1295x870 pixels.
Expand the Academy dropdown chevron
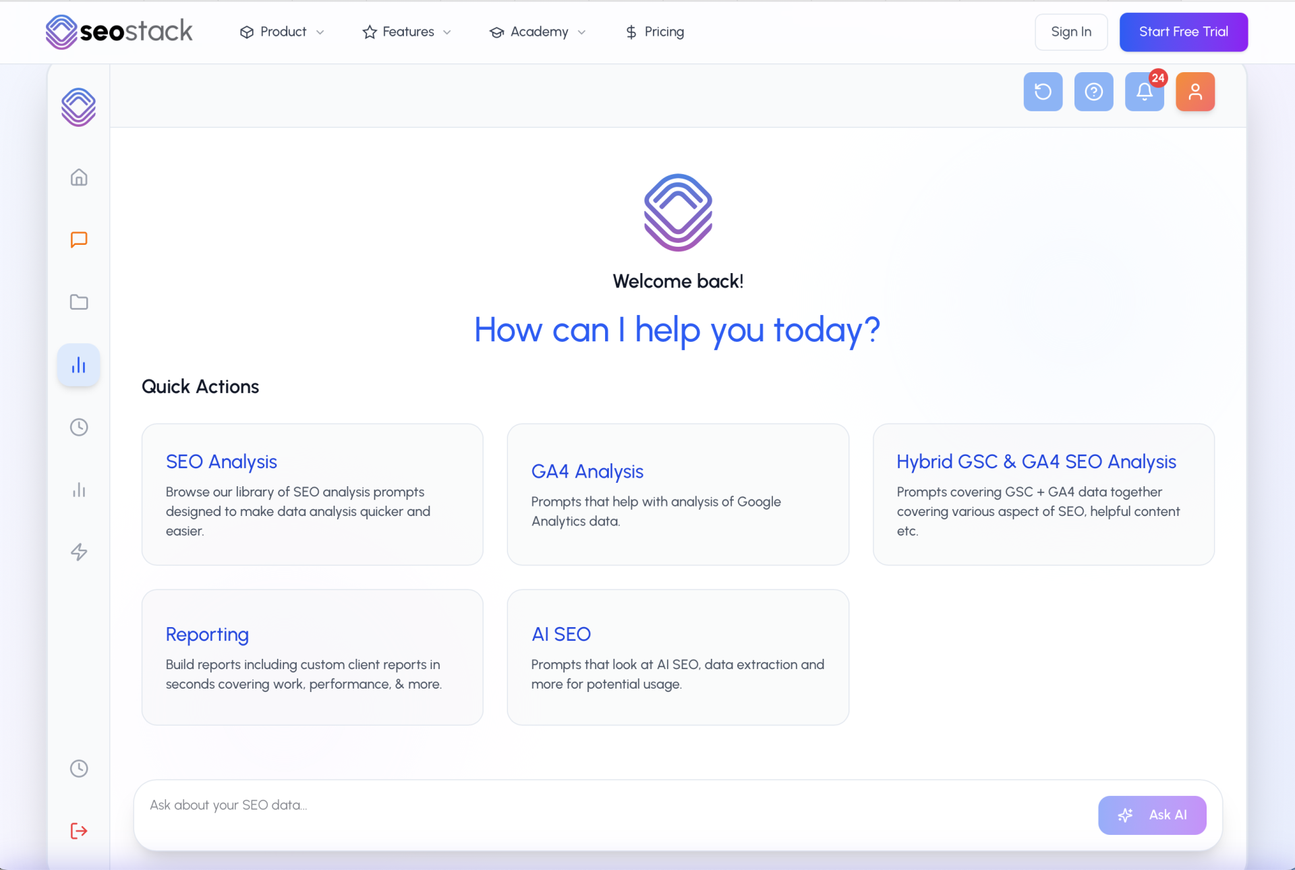[581, 32]
